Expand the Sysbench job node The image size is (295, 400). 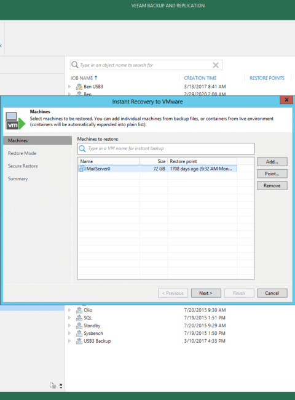pos(69,333)
